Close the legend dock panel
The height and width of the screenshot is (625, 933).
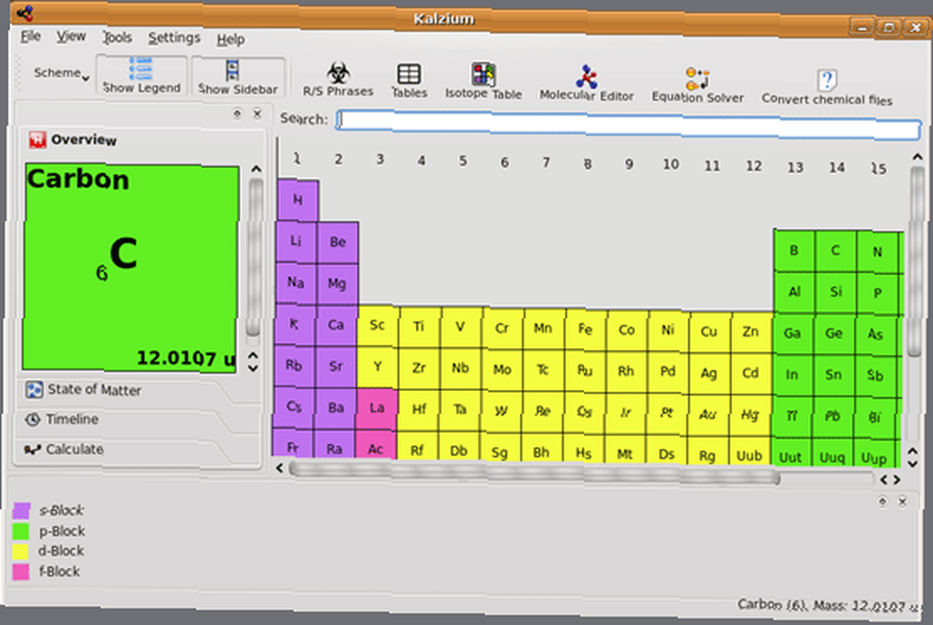[902, 502]
